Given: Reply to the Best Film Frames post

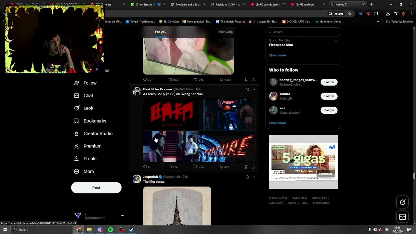Looking at the screenshot, I should click(146, 167).
